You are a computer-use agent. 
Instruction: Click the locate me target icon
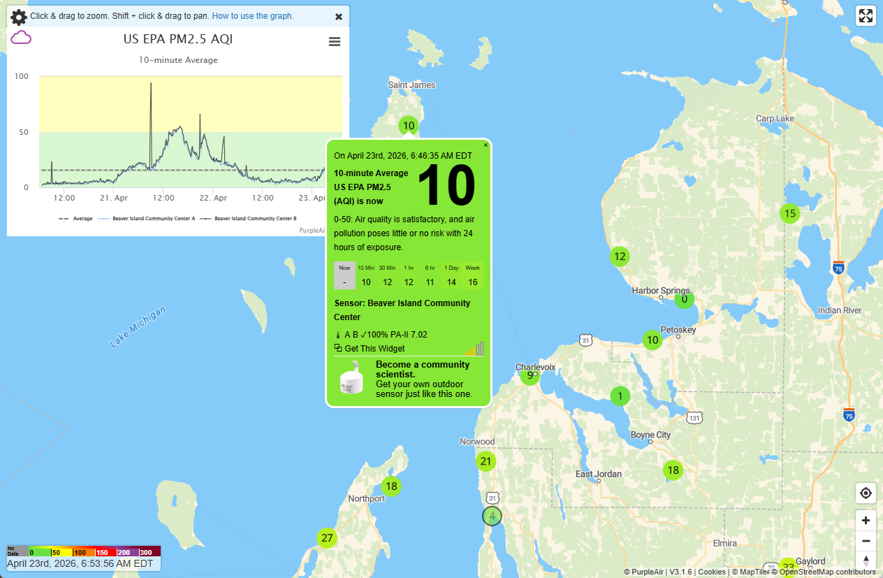866,493
